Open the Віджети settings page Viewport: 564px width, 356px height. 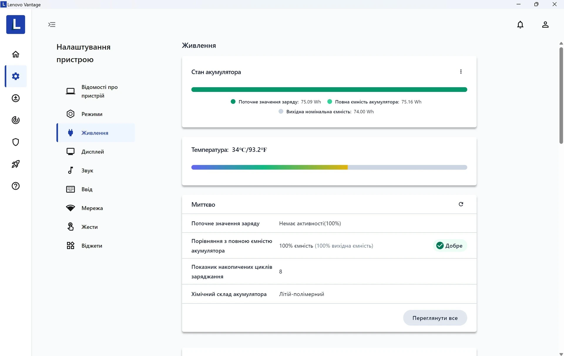click(x=96, y=246)
